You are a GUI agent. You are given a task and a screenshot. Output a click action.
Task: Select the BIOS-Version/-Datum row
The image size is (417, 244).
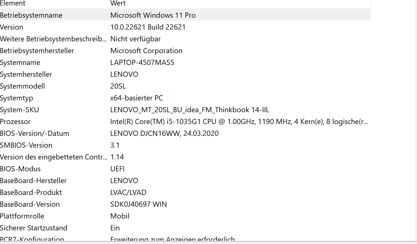click(x=185, y=133)
